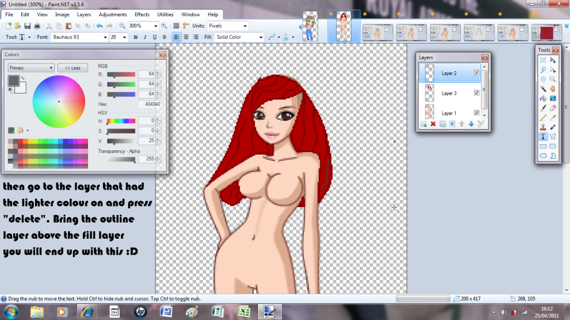Select the Recolor tool

553,127
